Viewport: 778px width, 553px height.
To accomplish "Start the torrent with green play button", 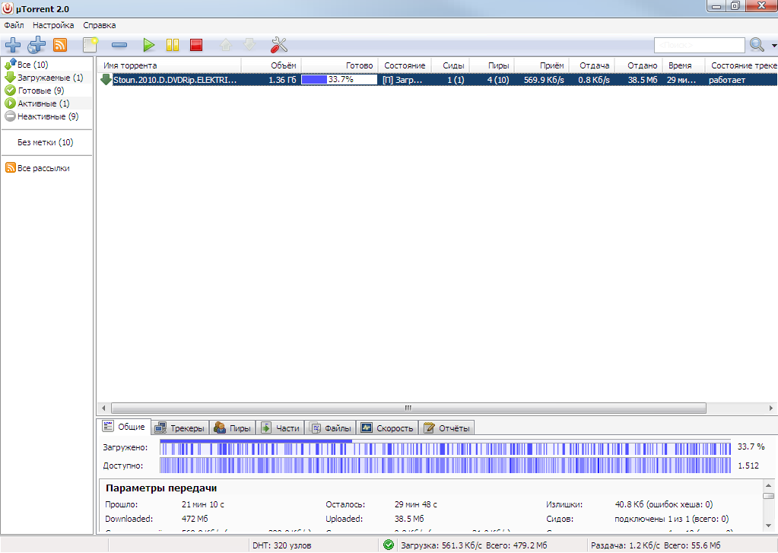I will (x=149, y=45).
